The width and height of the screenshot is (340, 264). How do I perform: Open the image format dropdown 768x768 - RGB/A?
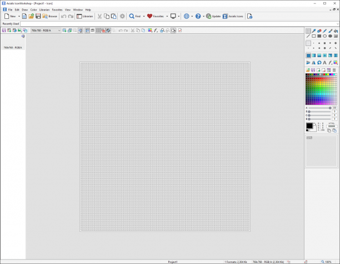[x=46, y=31]
